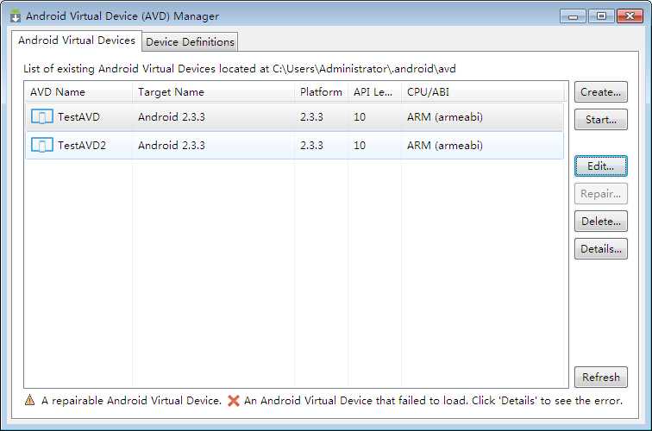Click the red failed-to-load X icon
652x431 pixels.
tap(234, 401)
